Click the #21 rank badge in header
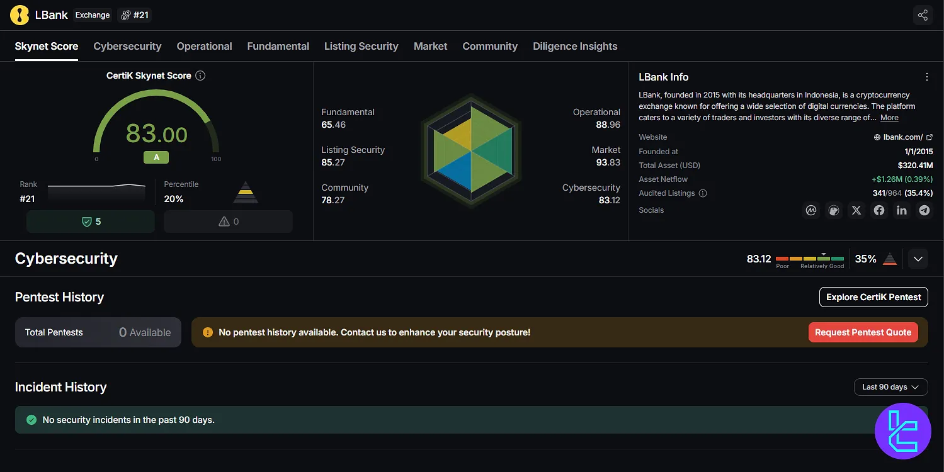 click(x=135, y=15)
